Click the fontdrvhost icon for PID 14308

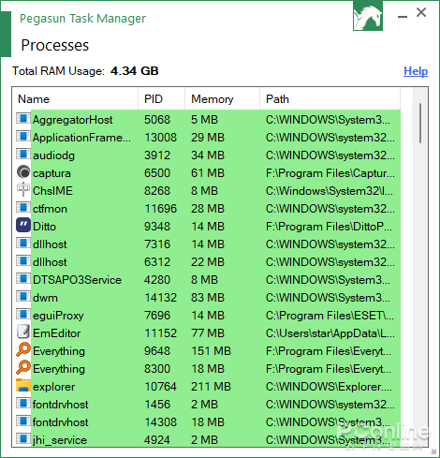(23, 421)
